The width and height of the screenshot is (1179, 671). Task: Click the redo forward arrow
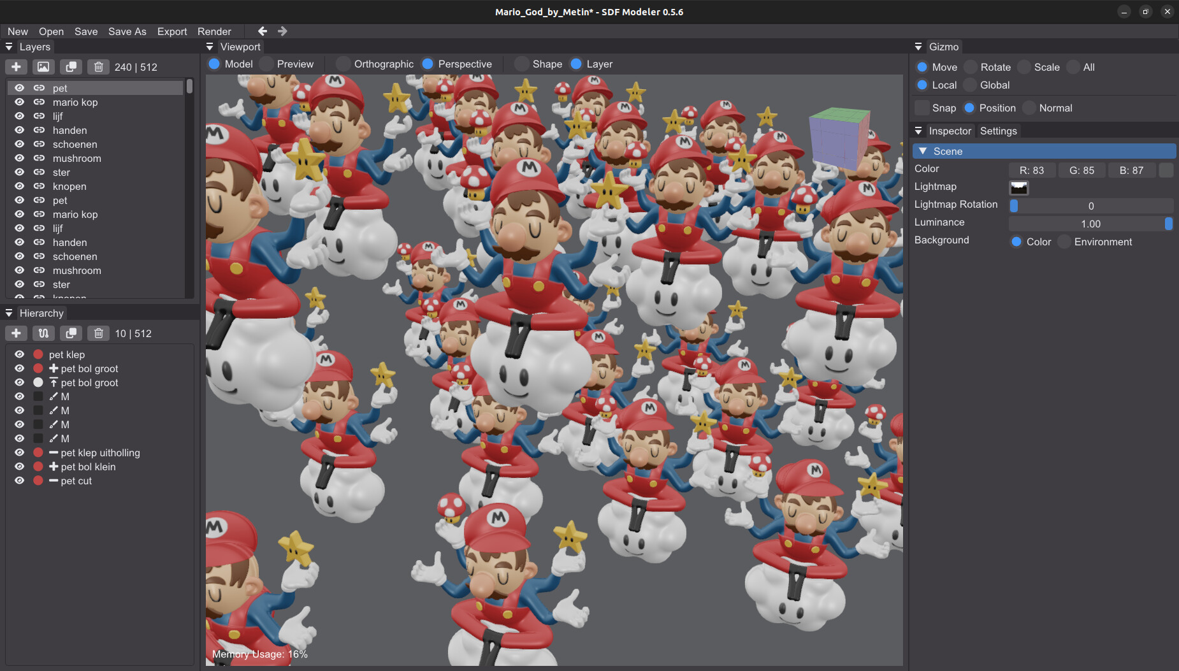282,31
